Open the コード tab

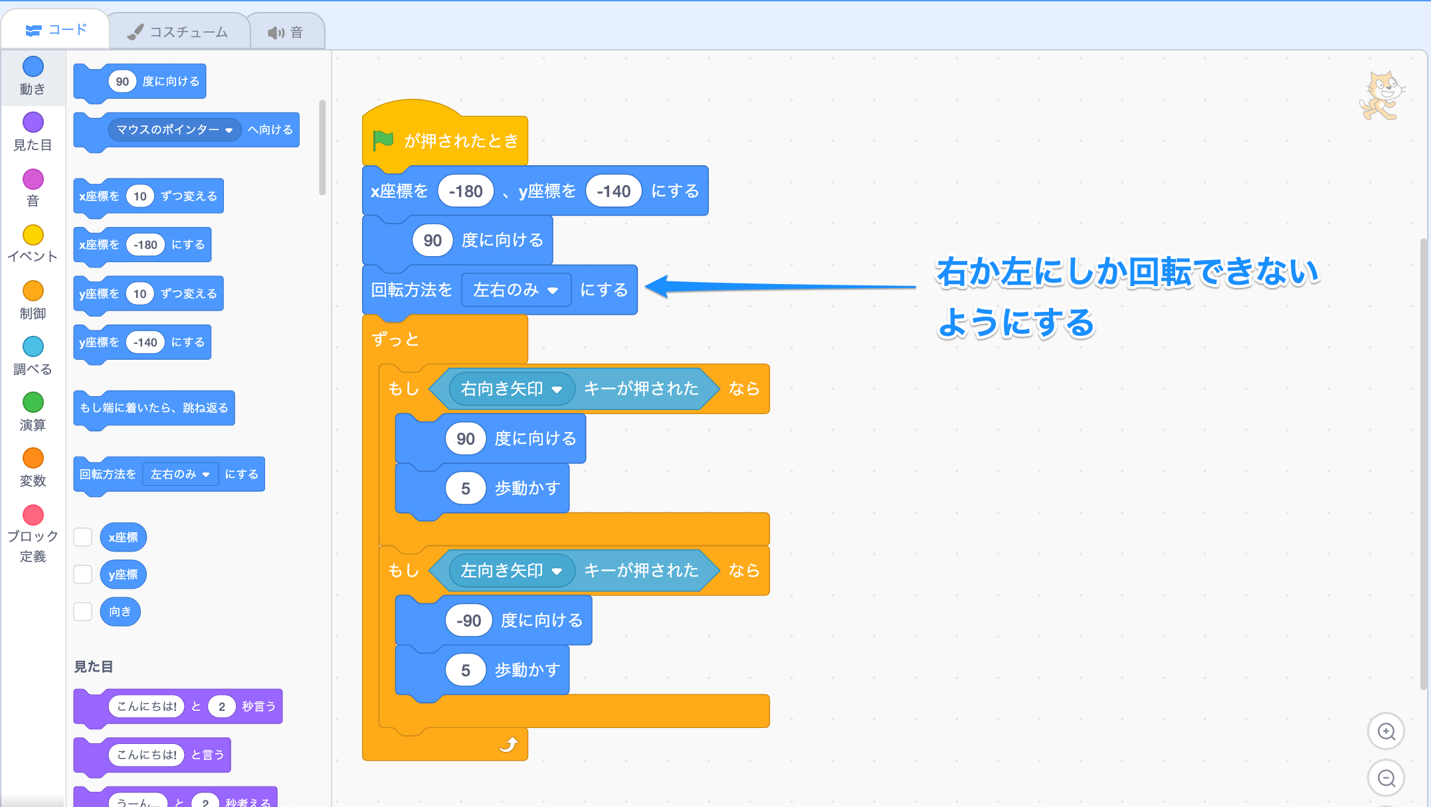pos(56,30)
